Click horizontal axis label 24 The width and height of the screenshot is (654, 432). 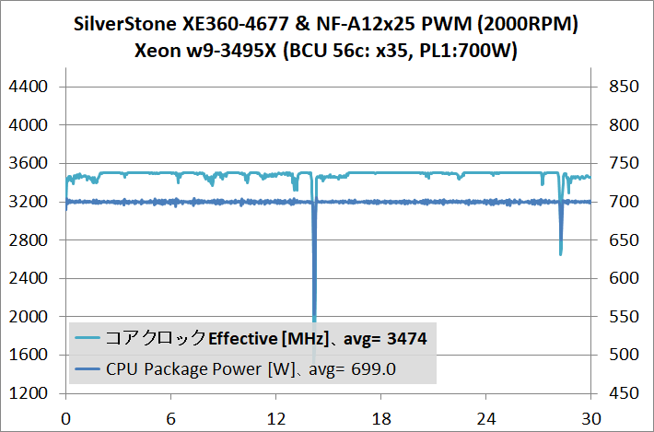pos(486,419)
